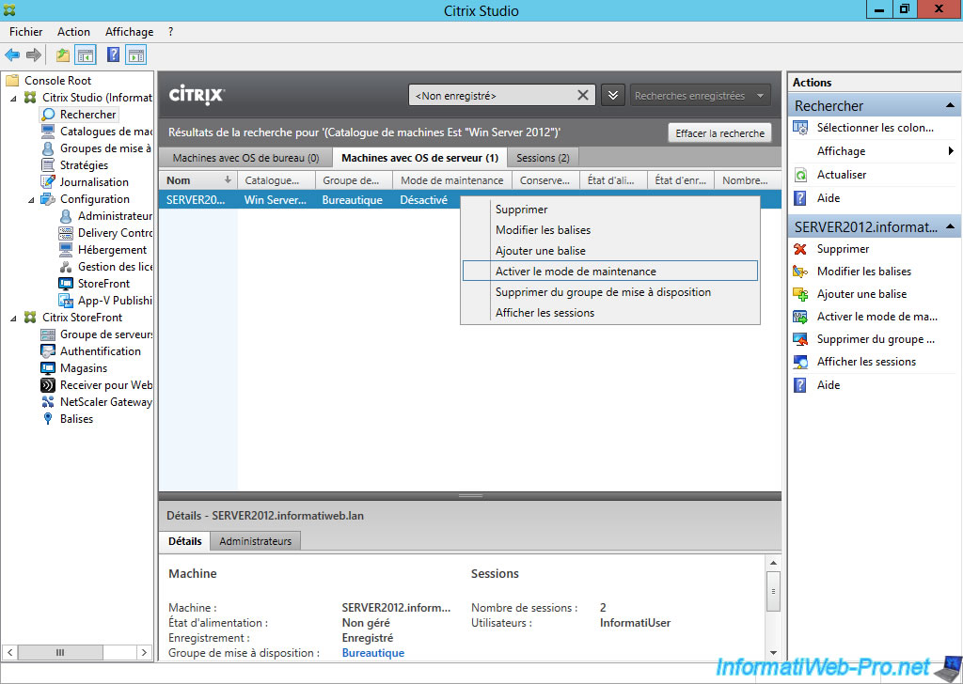Click the console tree horizontal scrollbar thumb

pos(60,652)
